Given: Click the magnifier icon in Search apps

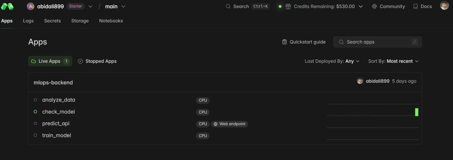Looking at the screenshot, I should coord(341,42).
